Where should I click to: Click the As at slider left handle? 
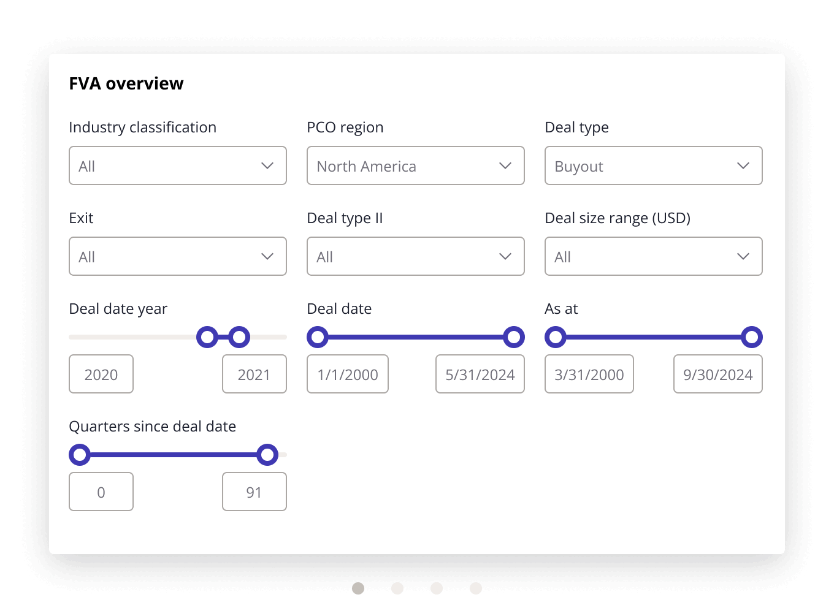[x=556, y=337]
